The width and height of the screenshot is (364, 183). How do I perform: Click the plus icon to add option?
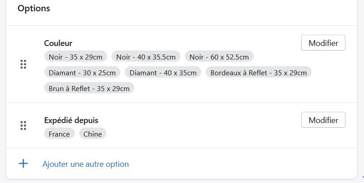pos(23,164)
